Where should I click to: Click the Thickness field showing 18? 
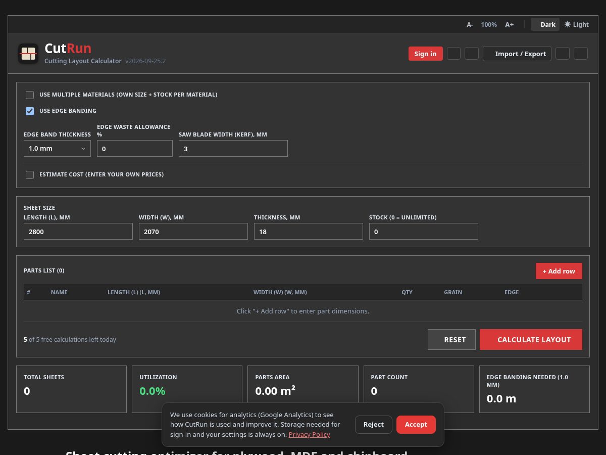click(309, 231)
